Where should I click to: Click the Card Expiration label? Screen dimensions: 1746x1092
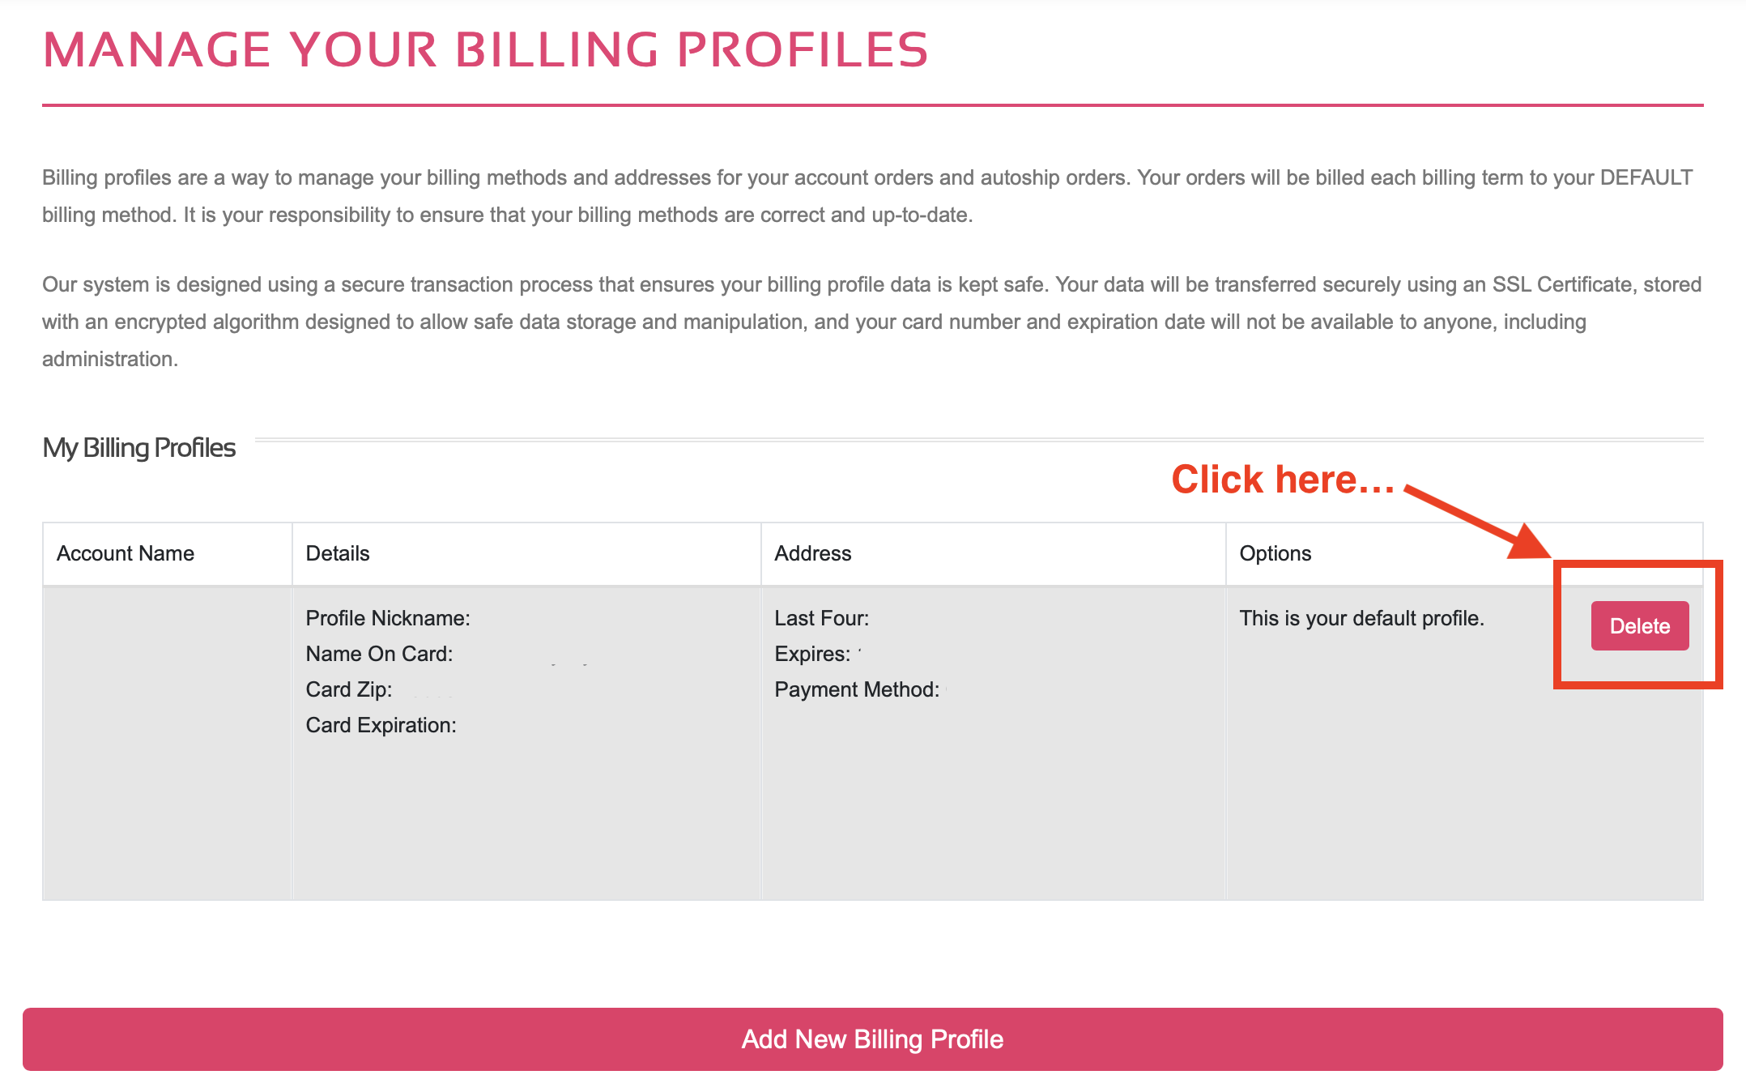pos(381,725)
